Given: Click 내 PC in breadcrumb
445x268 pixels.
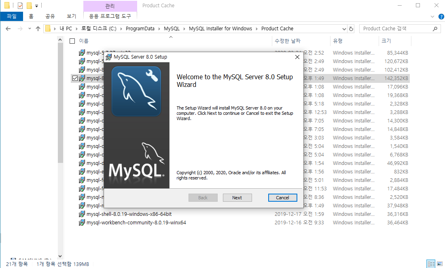Looking at the screenshot, I should coord(66,29).
